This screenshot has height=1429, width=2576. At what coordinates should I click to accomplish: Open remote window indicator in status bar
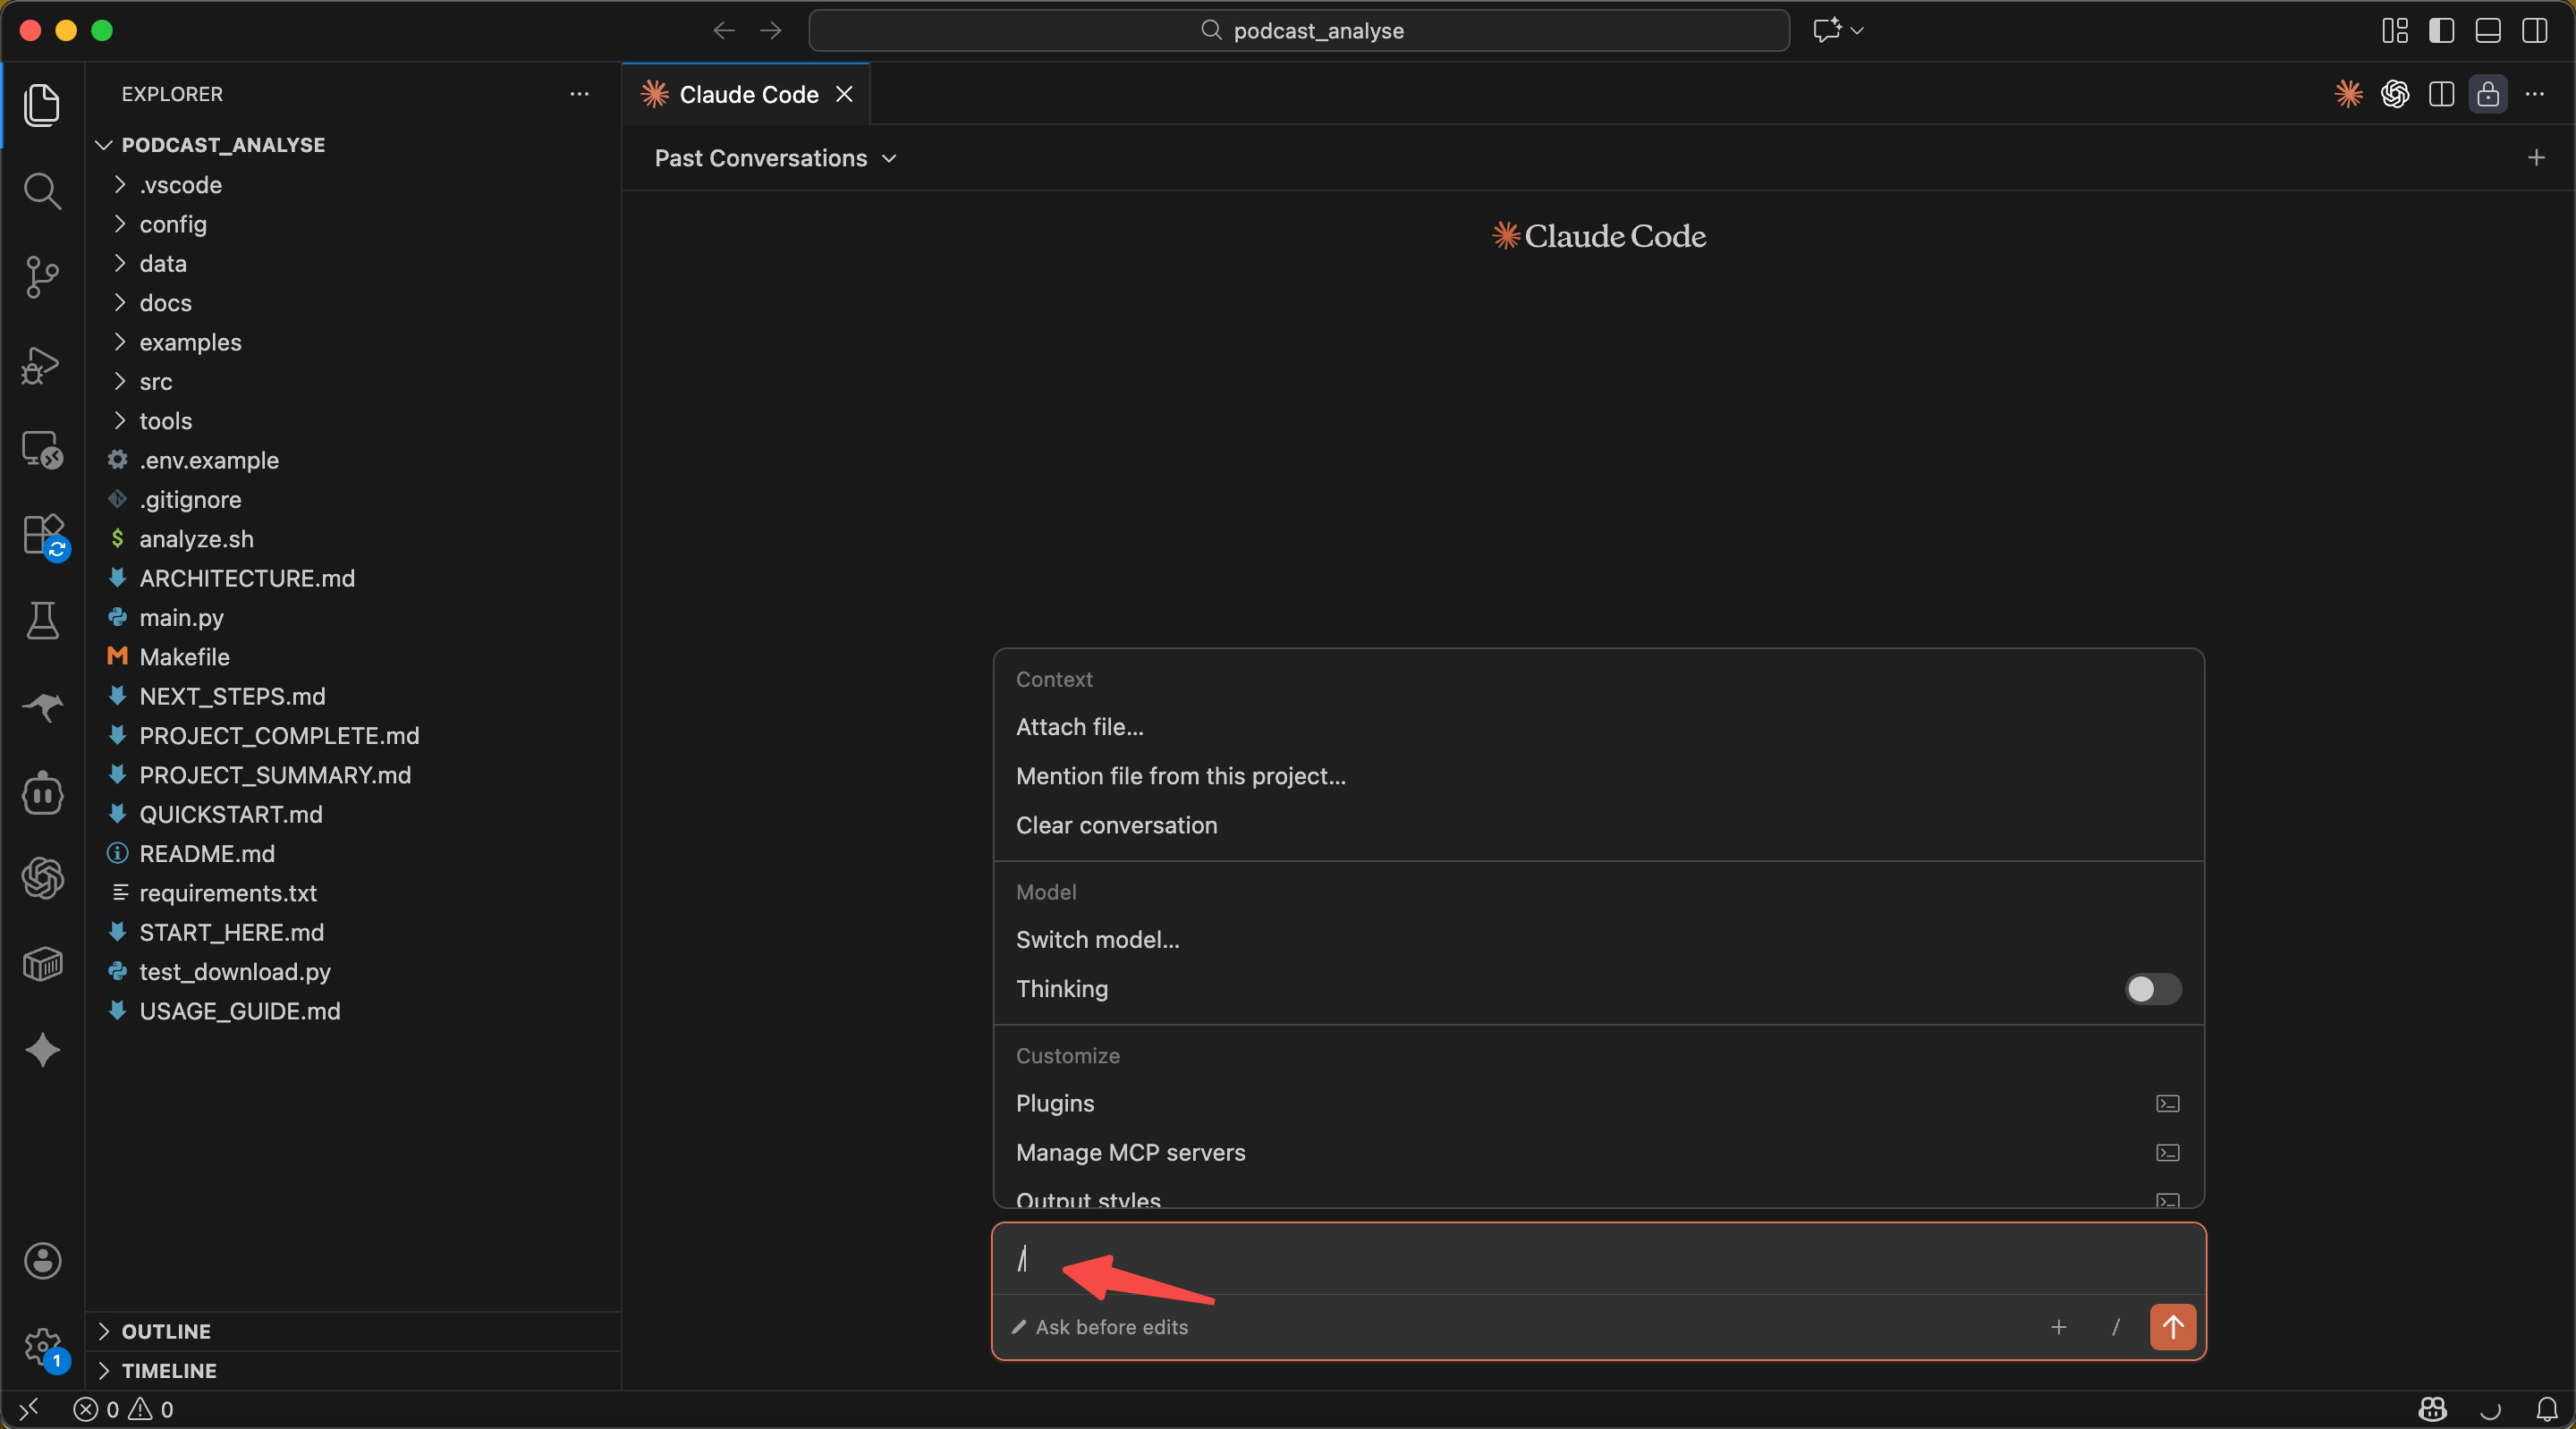(x=28, y=1409)
